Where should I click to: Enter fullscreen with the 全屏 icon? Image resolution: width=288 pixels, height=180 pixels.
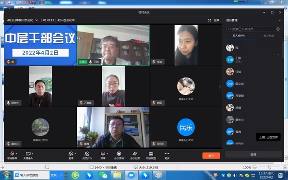tap(214, 20)
